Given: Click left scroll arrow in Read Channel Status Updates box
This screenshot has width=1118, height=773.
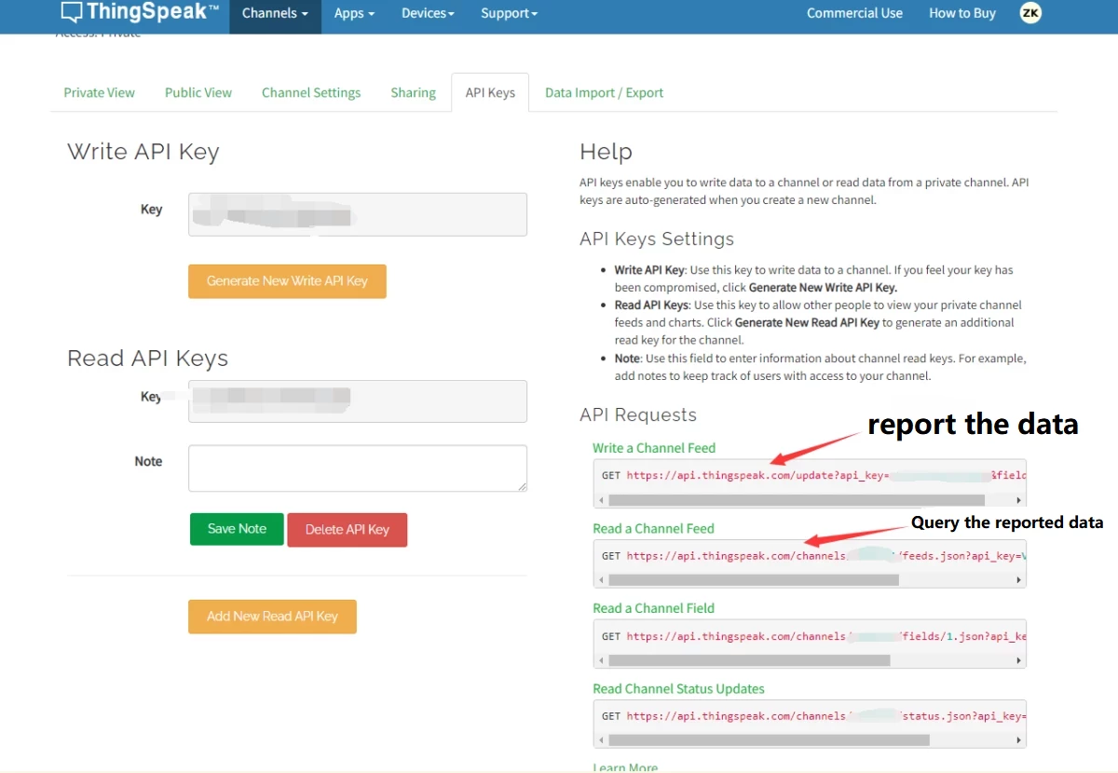Looking at the screenshot, I should point(601,740).
